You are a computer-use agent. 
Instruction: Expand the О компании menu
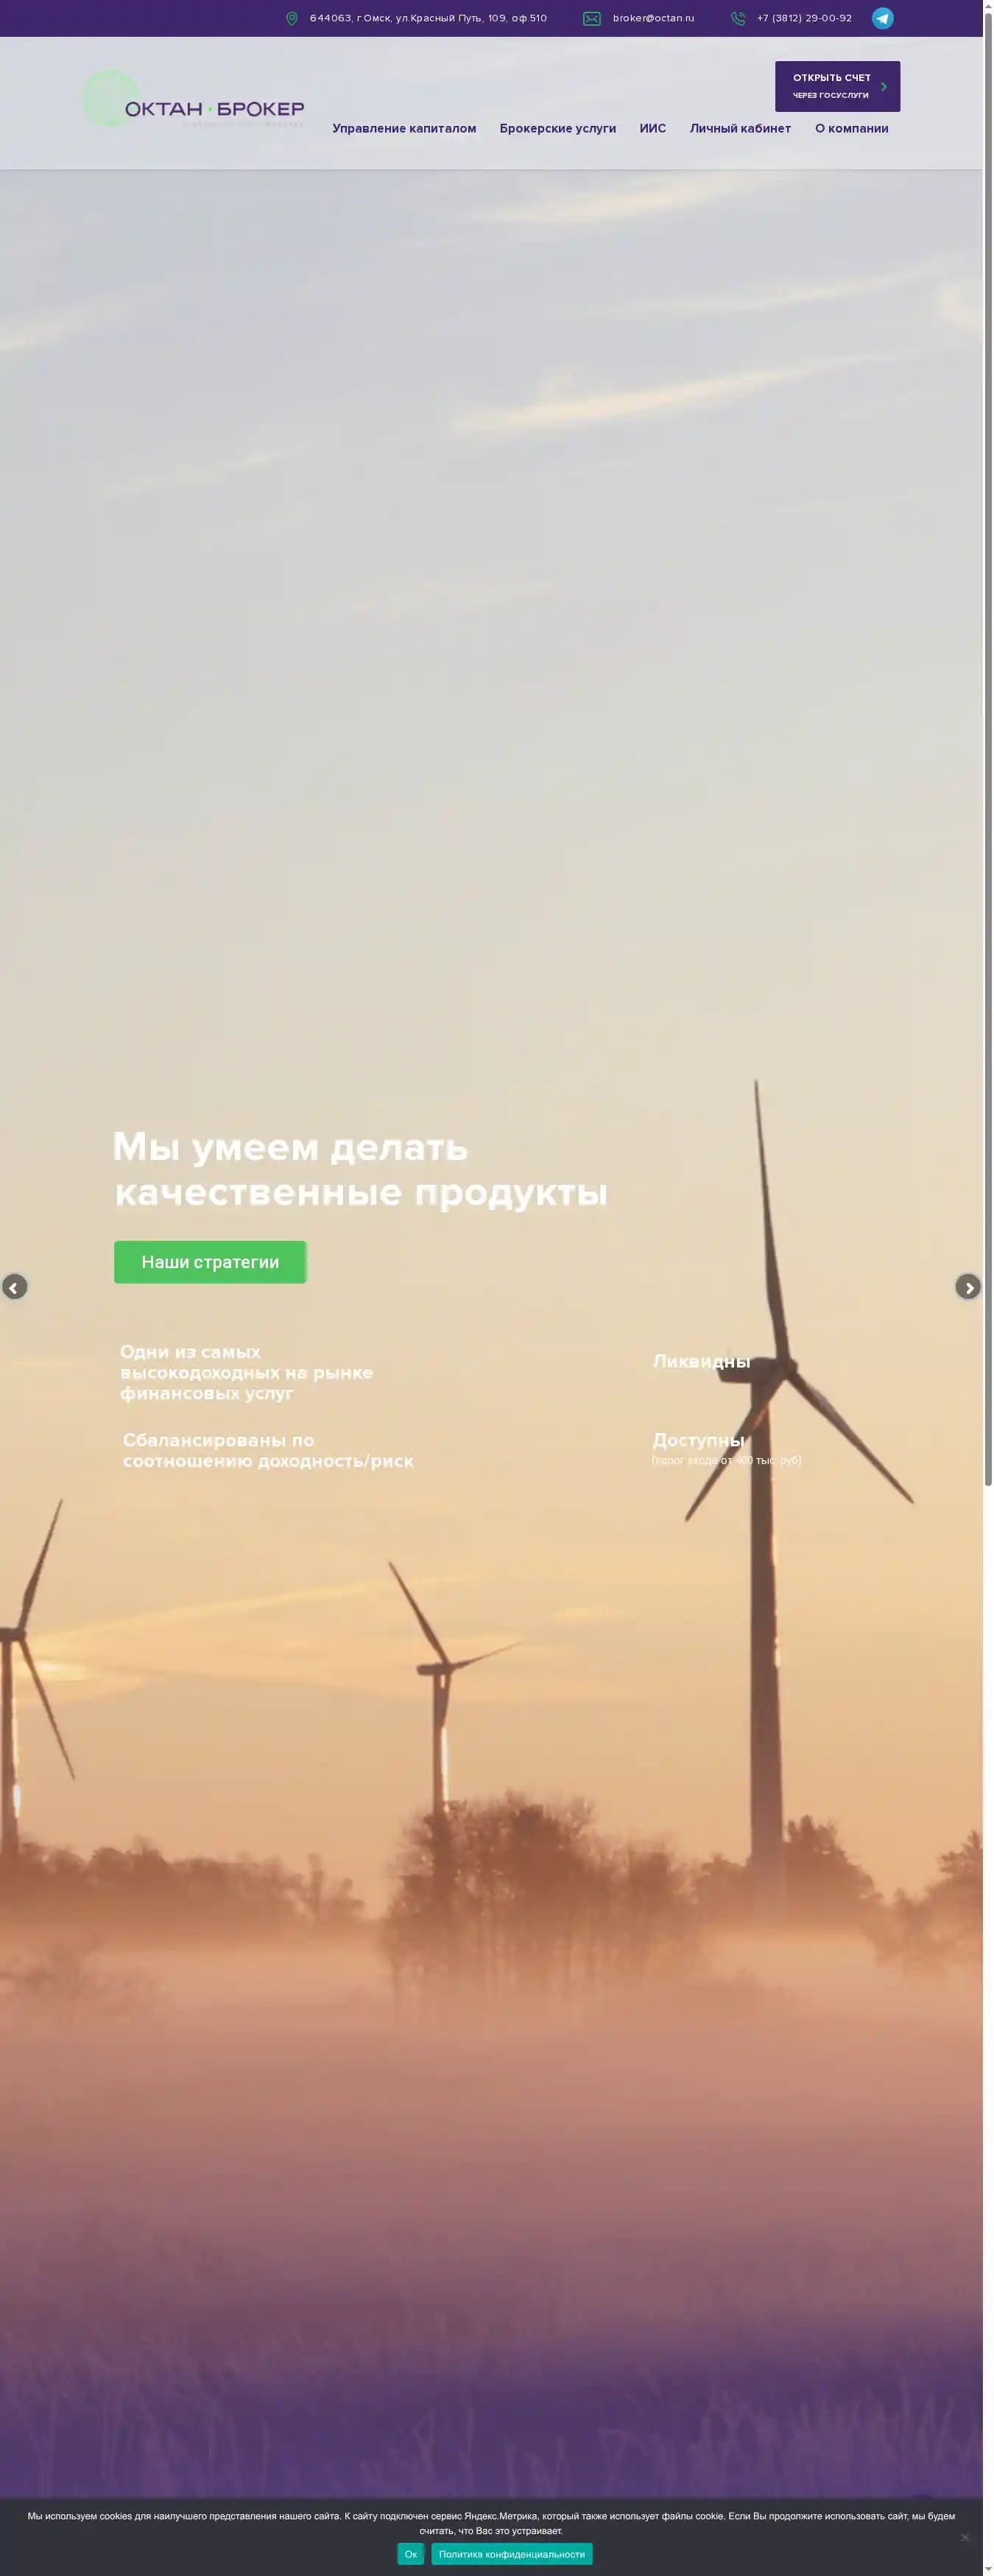pos(851,128)
